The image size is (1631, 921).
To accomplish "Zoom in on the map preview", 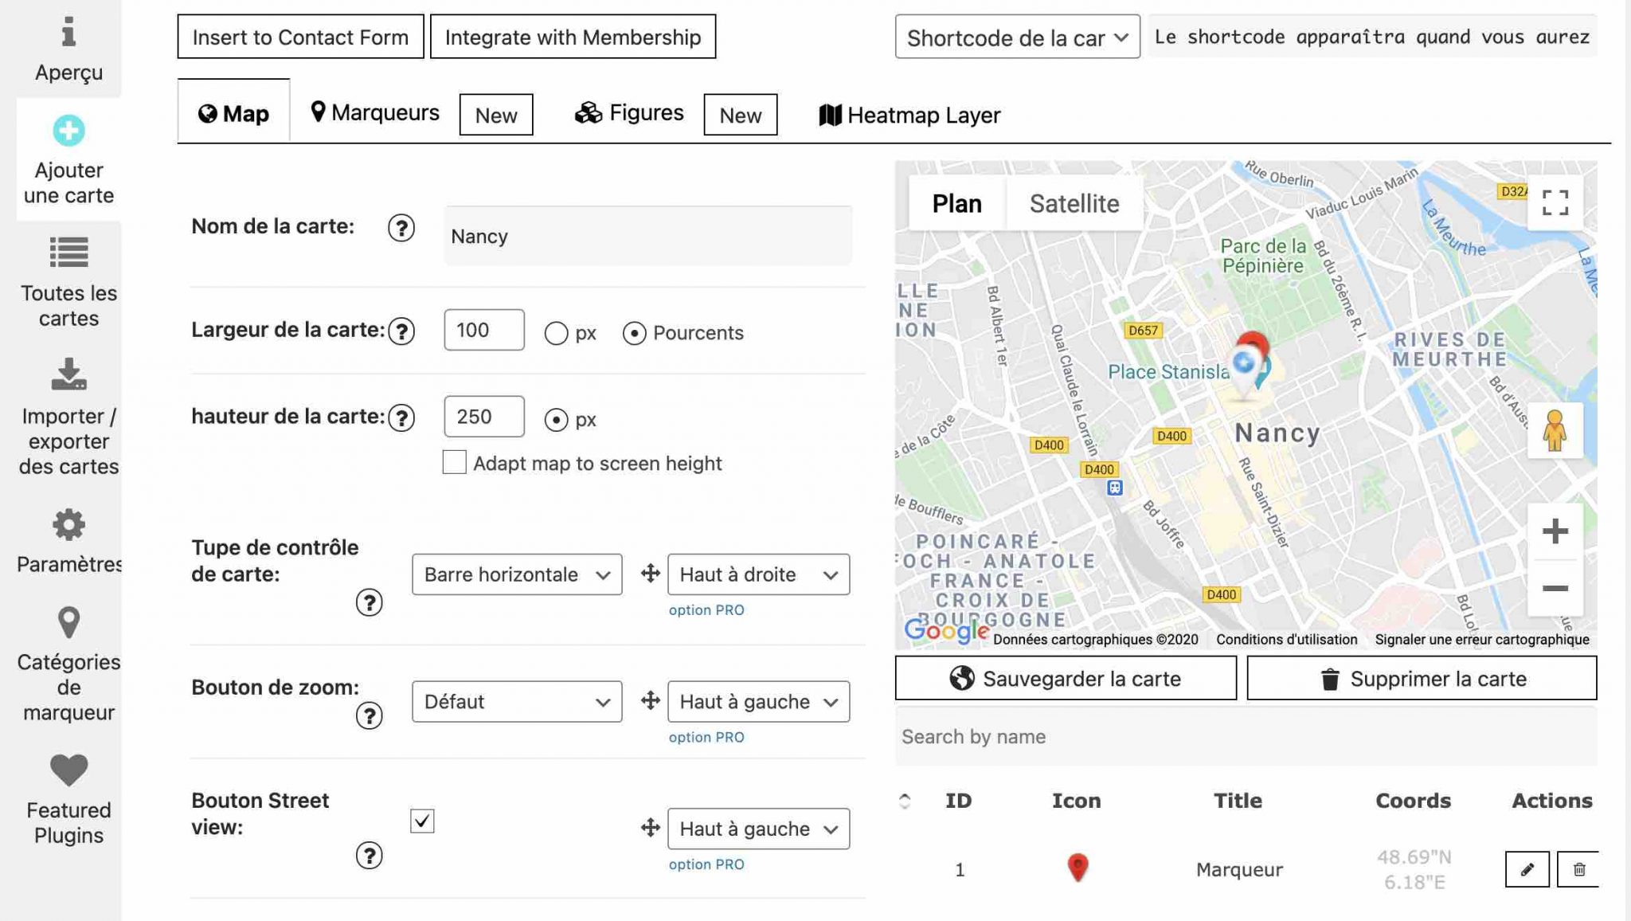I will pyautogui.click(x=1555, y=531).
